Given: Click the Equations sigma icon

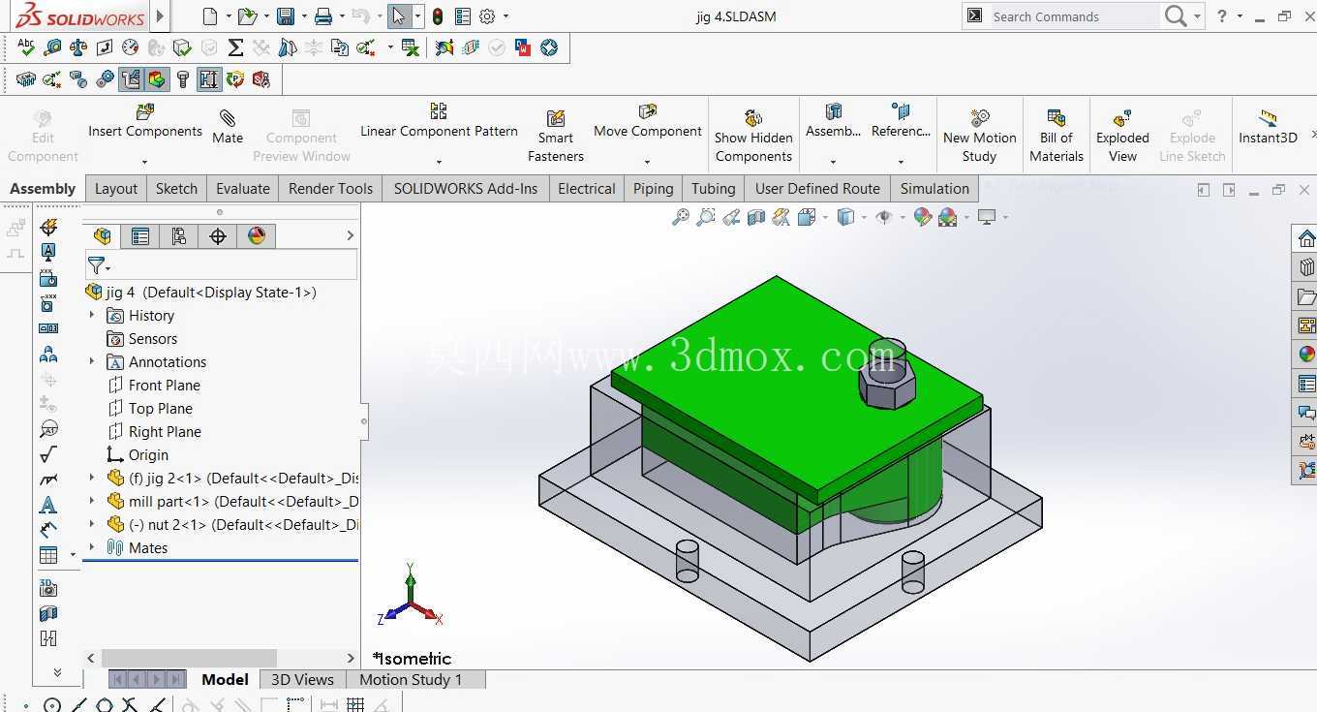Looking at the screenshot, I should [234, 47].
